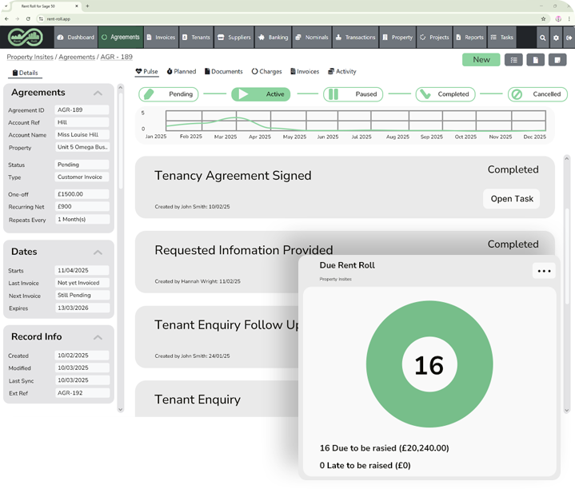Click the Recurring Net field
Screen dimensions: 575x489
(82, 207)
